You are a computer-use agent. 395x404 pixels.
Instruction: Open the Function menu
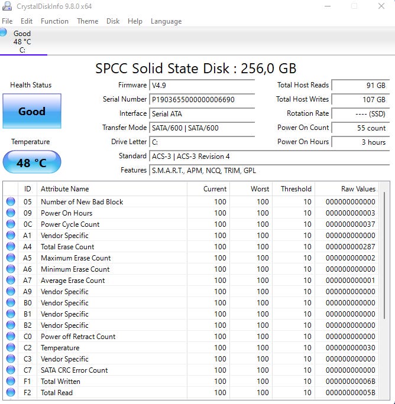click(x=54, y=21)
